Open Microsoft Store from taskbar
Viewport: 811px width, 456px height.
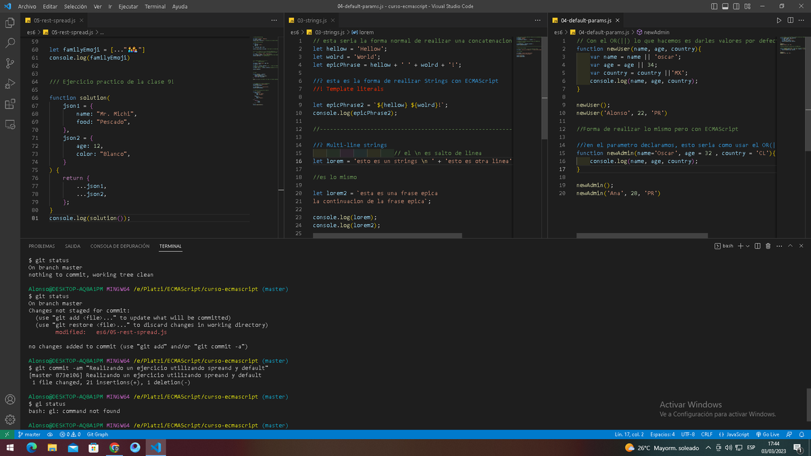click(93, 448)
